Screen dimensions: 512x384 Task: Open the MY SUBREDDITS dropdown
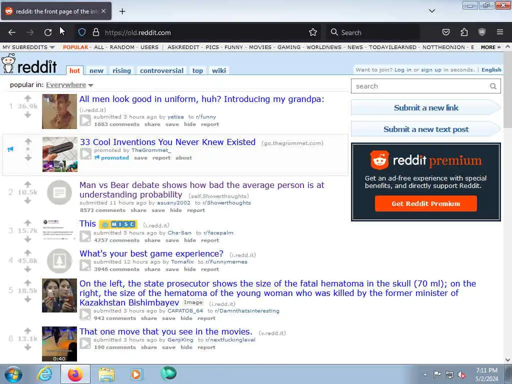pos(28,47)
